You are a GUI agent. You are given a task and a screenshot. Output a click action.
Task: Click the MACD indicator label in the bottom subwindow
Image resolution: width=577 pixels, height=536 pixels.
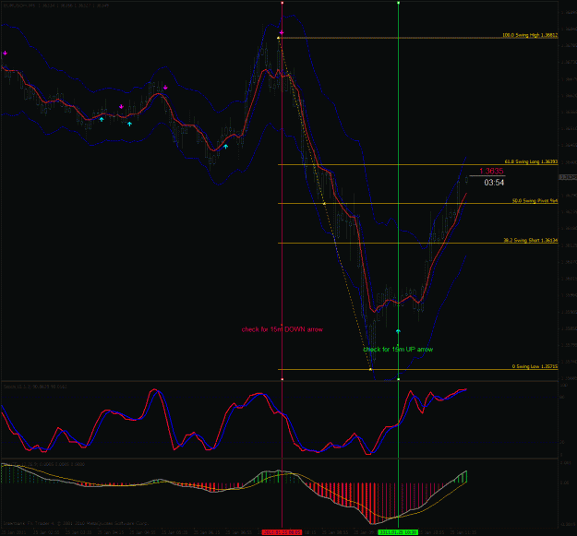pyautogui.click(x=43, y=464)
